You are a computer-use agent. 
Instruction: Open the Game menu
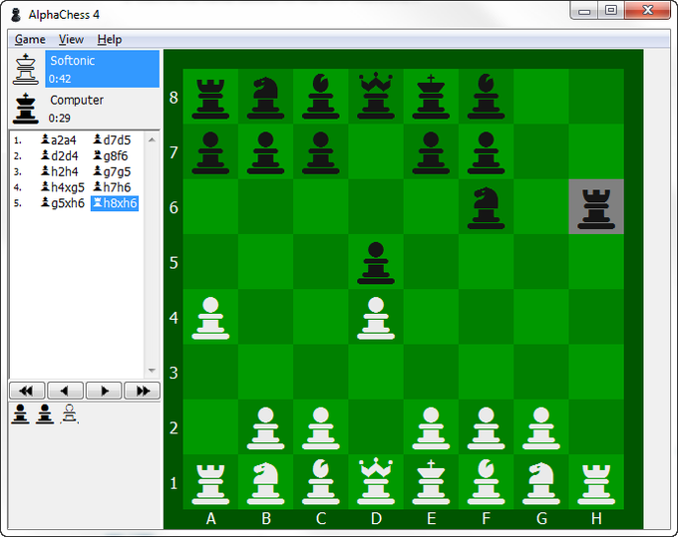click(30, 39)
